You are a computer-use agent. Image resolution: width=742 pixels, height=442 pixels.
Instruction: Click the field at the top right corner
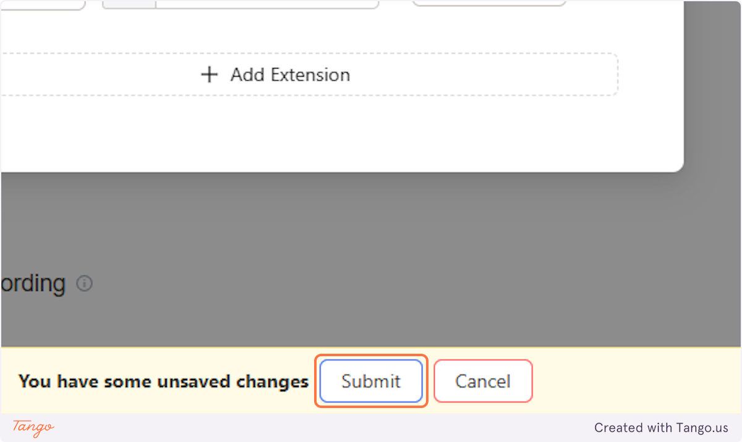click(488, 3)
